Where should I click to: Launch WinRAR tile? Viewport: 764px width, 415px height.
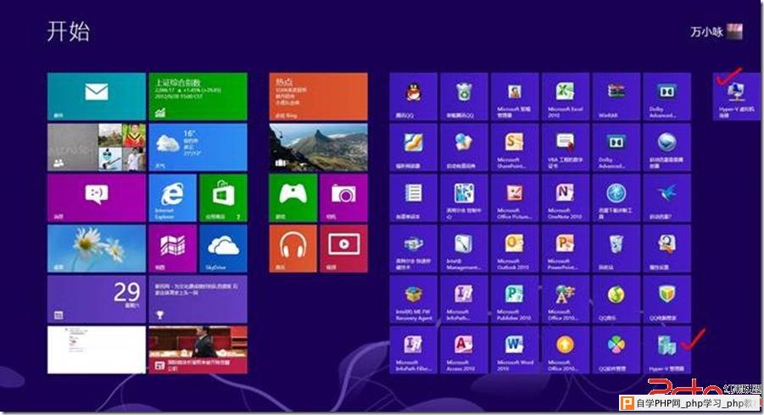pyautogui.click(x=616, y=97)
